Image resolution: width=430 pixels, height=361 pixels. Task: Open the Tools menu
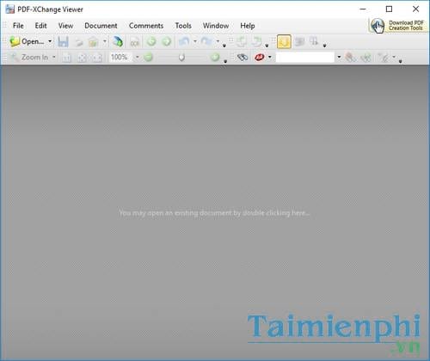(183, 26)
